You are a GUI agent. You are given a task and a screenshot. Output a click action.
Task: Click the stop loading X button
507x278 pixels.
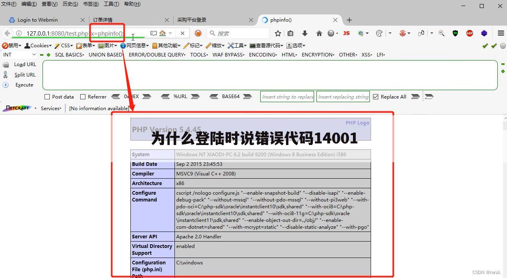(x=183, y=33)
